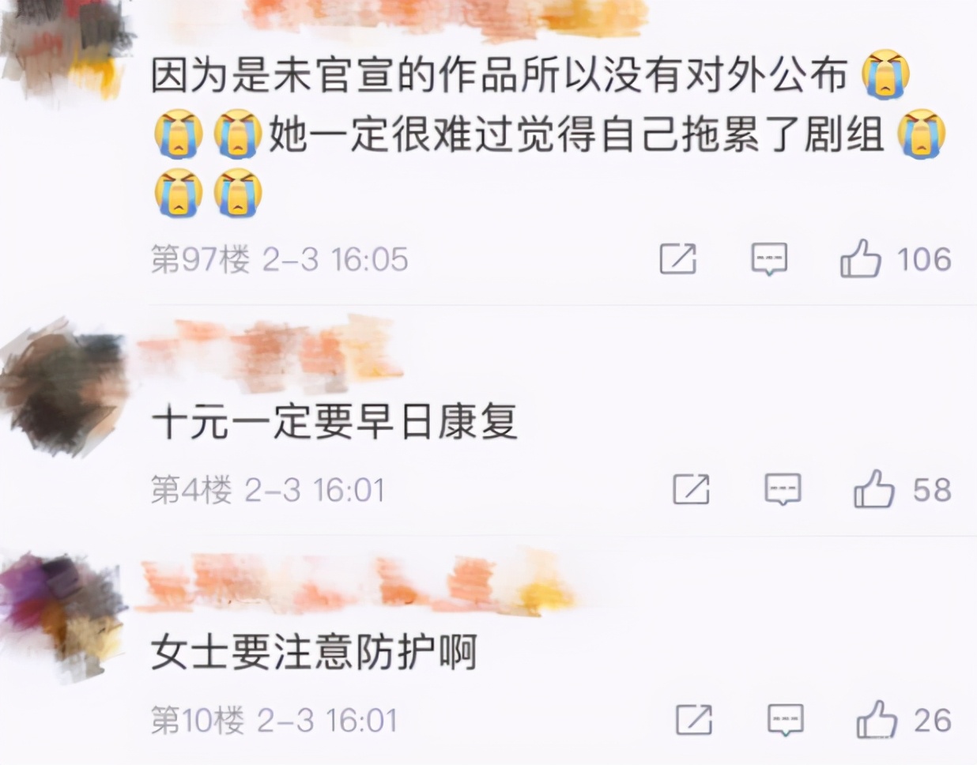977x765 pixels.
Task: Tap the 第4楼 2-3 16:01 timestamp
Action: pyautogui.click(x=267, y=490)
